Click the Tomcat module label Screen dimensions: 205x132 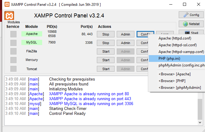pyautogui.click(x=32, y=69)
